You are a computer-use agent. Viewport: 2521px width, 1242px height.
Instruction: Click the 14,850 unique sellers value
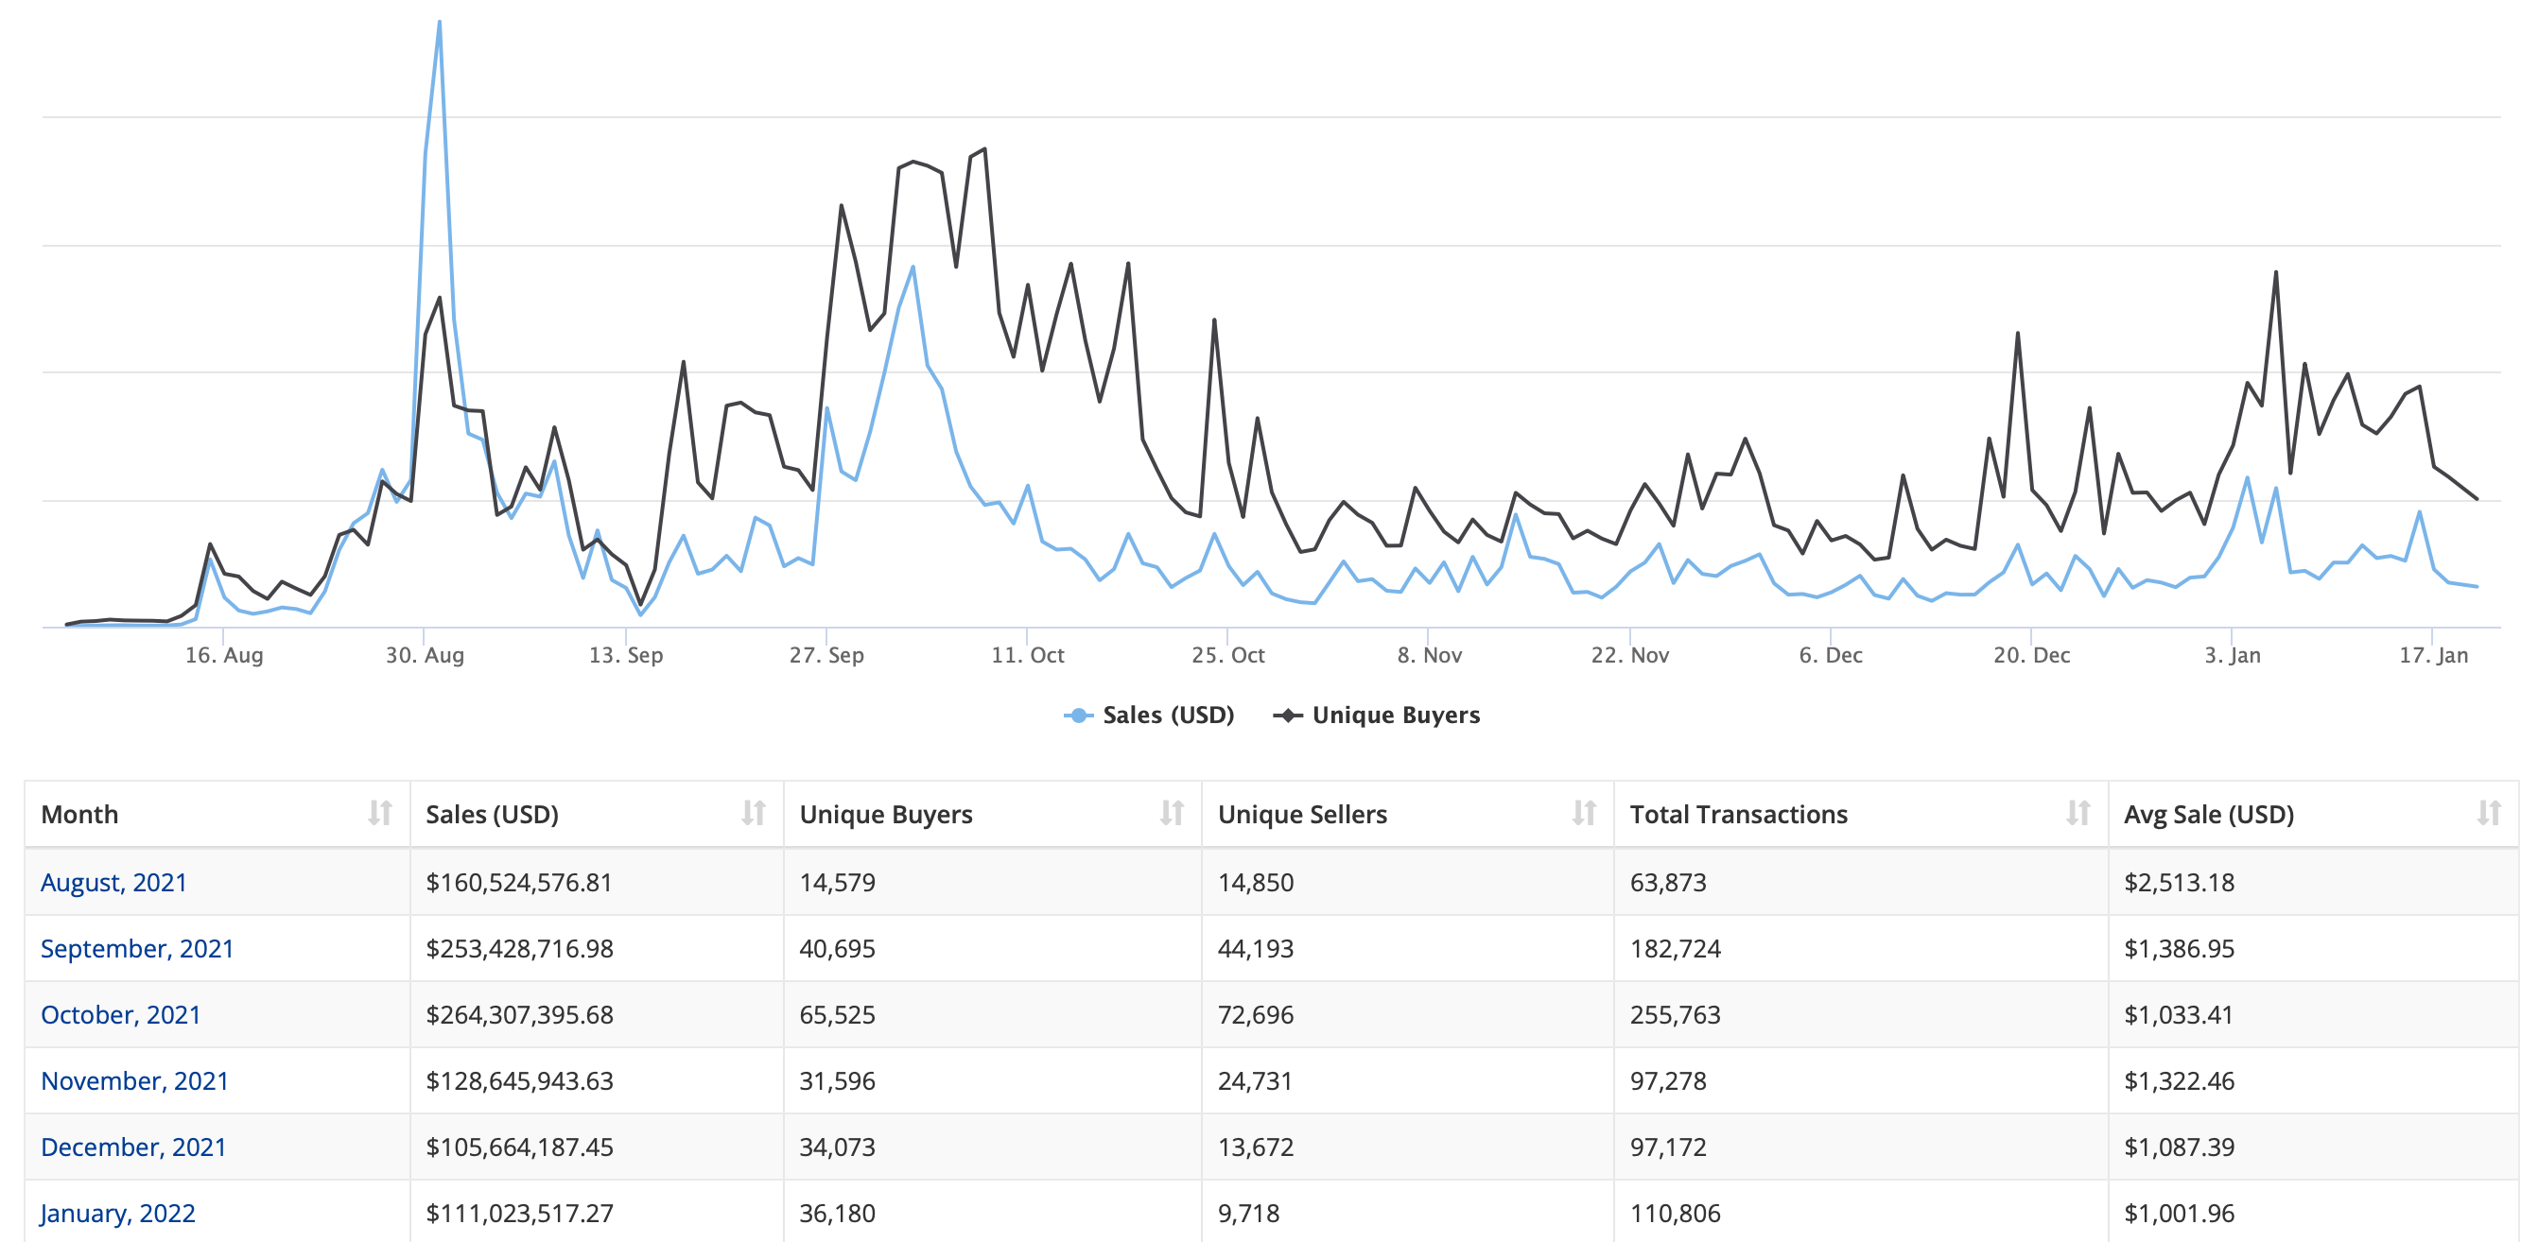pyautogui.click(x=1256, y=882)
